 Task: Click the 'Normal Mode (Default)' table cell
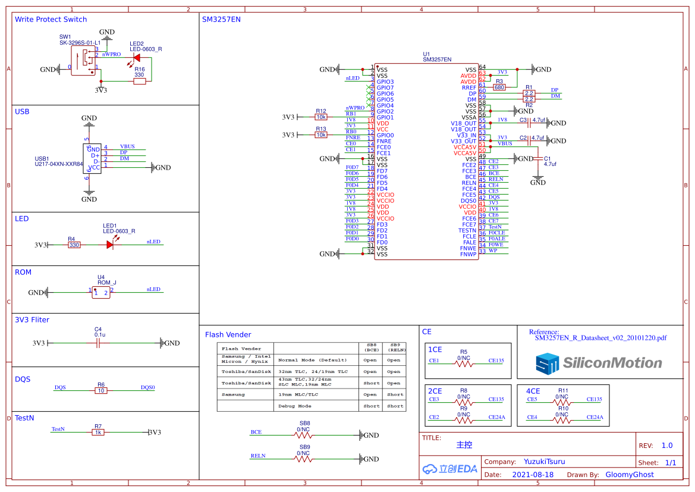(x=316, y=361)
